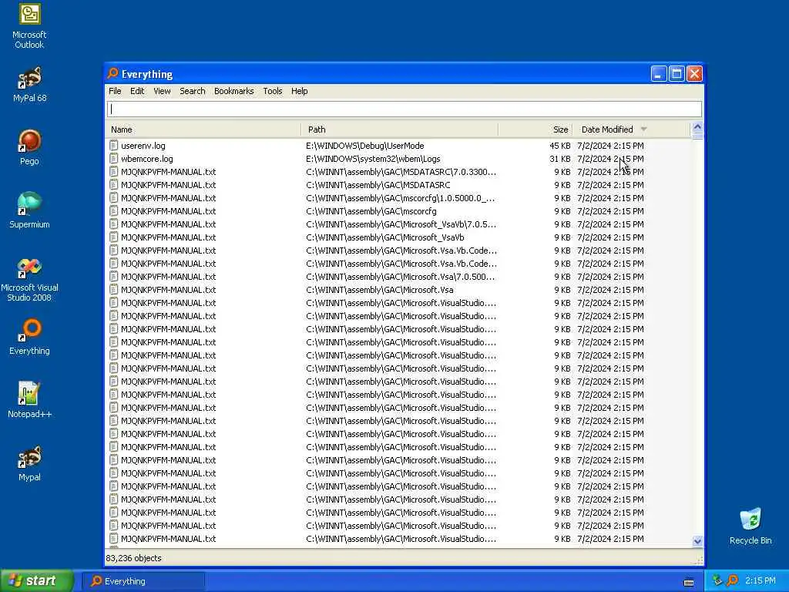
Task: Open the Bookmarks menu
Action: [234, 91]
